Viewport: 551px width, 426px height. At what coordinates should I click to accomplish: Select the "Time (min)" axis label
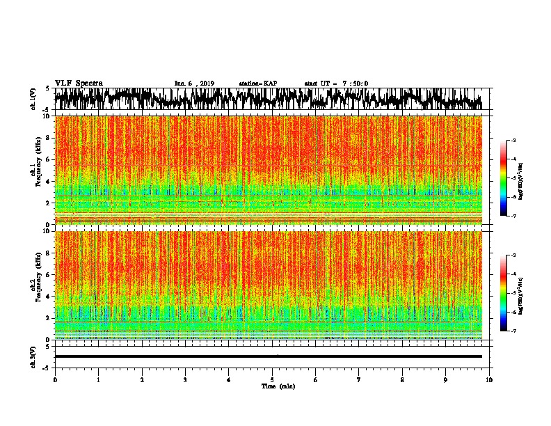point(278,386)
